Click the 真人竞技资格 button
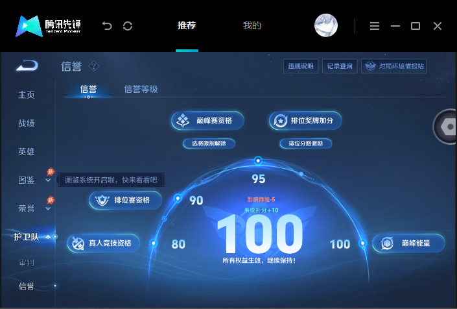The width and height of the screenshot is (457, 309). [x=104, y=243]
